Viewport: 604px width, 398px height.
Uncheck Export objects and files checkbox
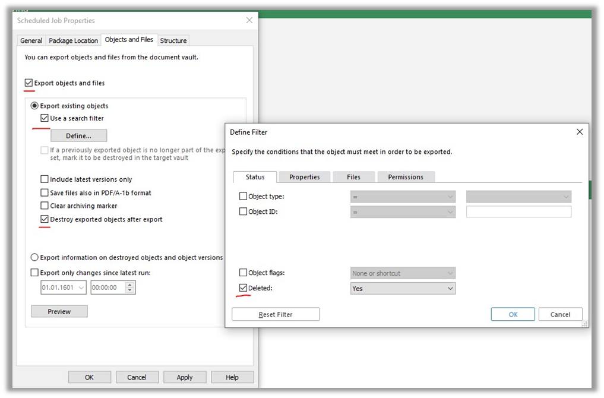tap(29, 83)
